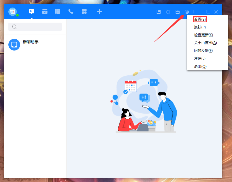The width and height of the screenshot is (232, 182).
Task: Open the Messages panel via Hi chat icon
Action: [32, 11]
